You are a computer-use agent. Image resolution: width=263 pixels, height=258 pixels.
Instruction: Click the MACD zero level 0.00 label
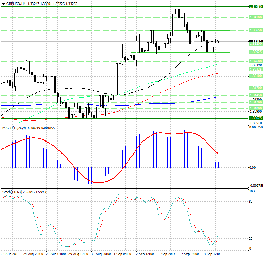click(252, 167)
